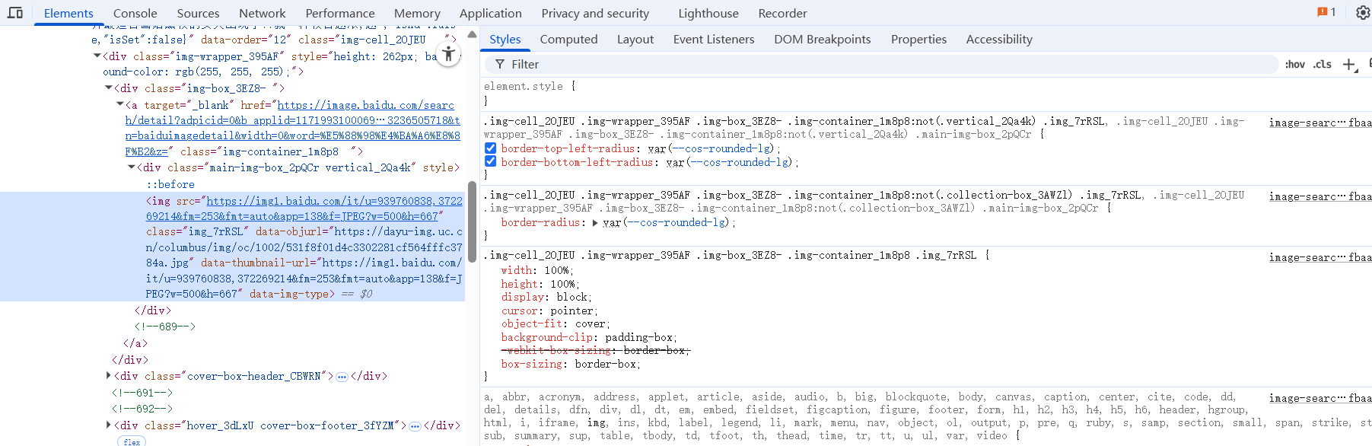This screenshot has width=1372, height=446.
Task: Click the struck-through -webkit-box-sizing declaration
Action: (x=596, y=350)
